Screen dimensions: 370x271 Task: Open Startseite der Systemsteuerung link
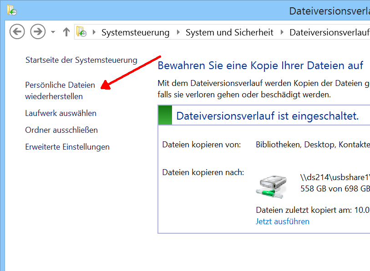click(81, 60)
